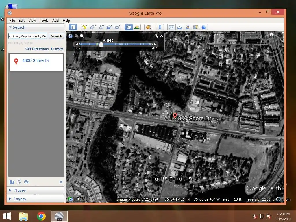Click the red pin beside 4800 Shore Dr result
The image size is (296, 222).
16,62
